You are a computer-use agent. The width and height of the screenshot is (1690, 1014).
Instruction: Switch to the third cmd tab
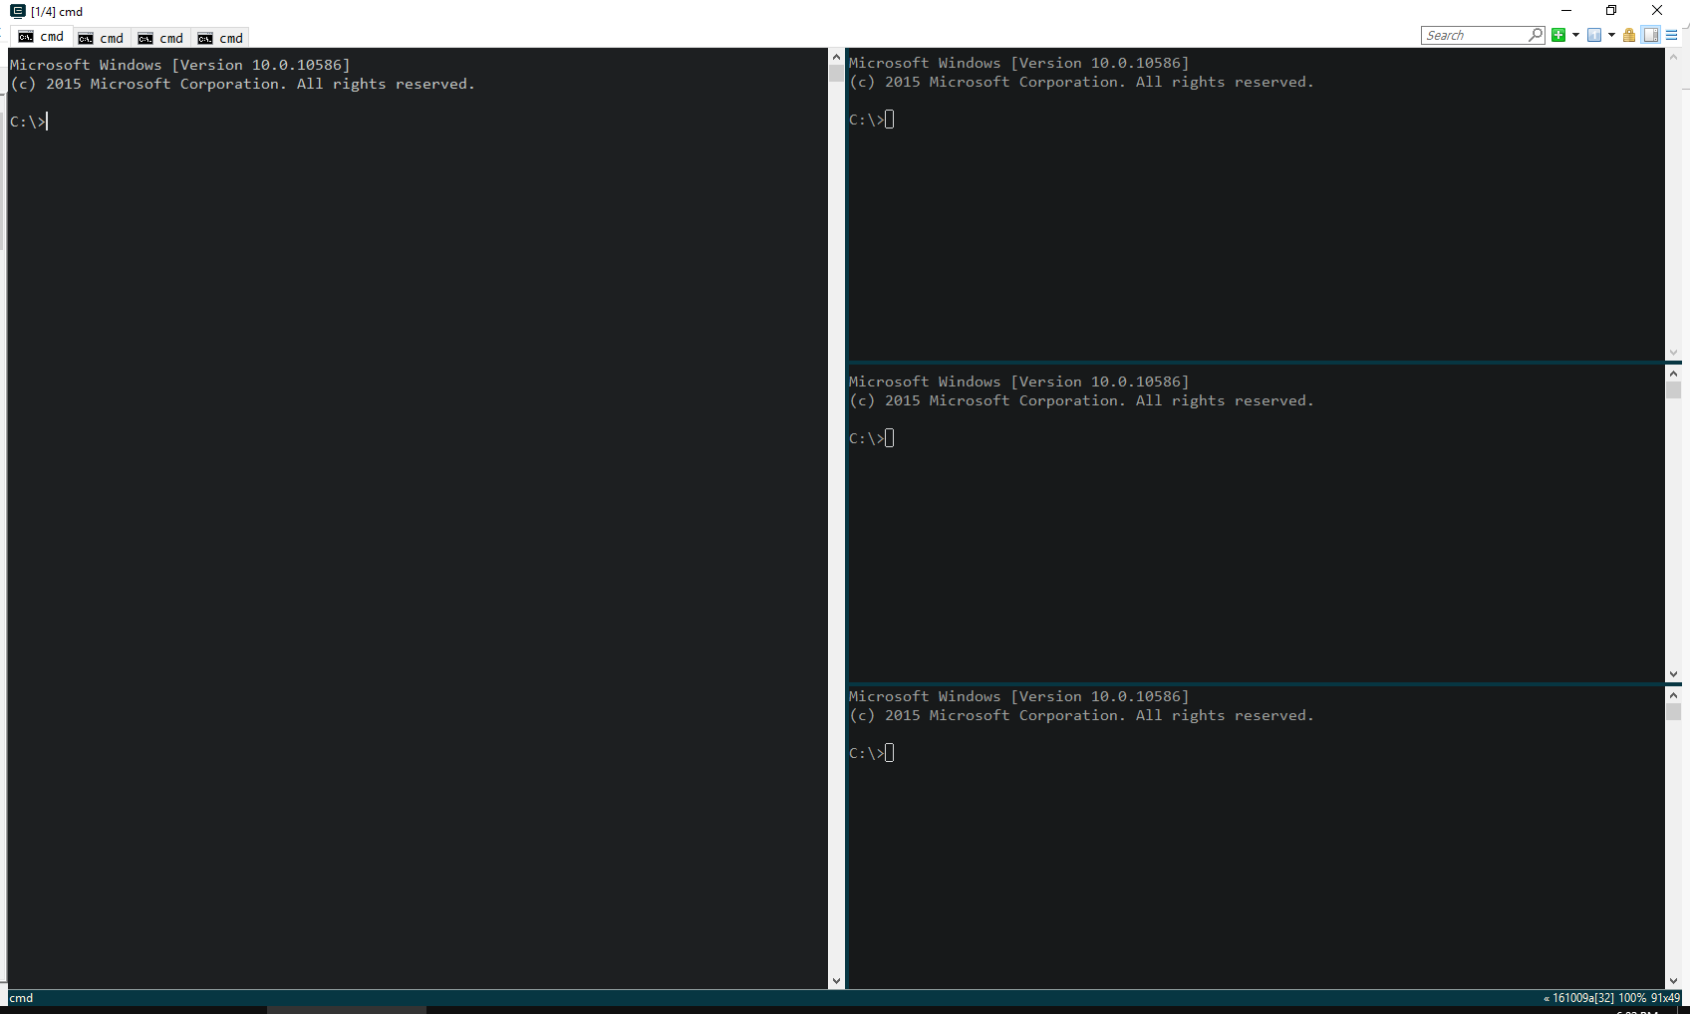tap(160, 38)
